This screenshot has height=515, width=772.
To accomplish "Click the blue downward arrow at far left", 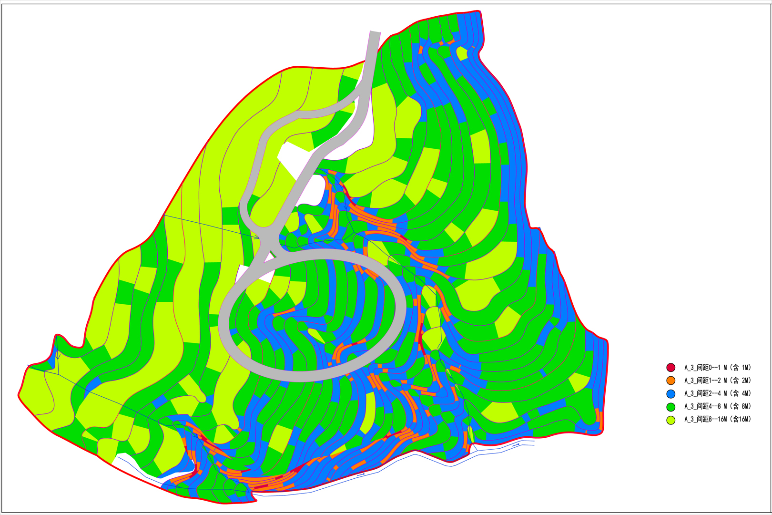I will coord(58,356).
